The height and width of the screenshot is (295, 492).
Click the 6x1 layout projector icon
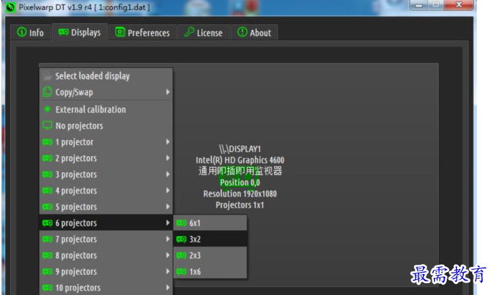point(182,223)
